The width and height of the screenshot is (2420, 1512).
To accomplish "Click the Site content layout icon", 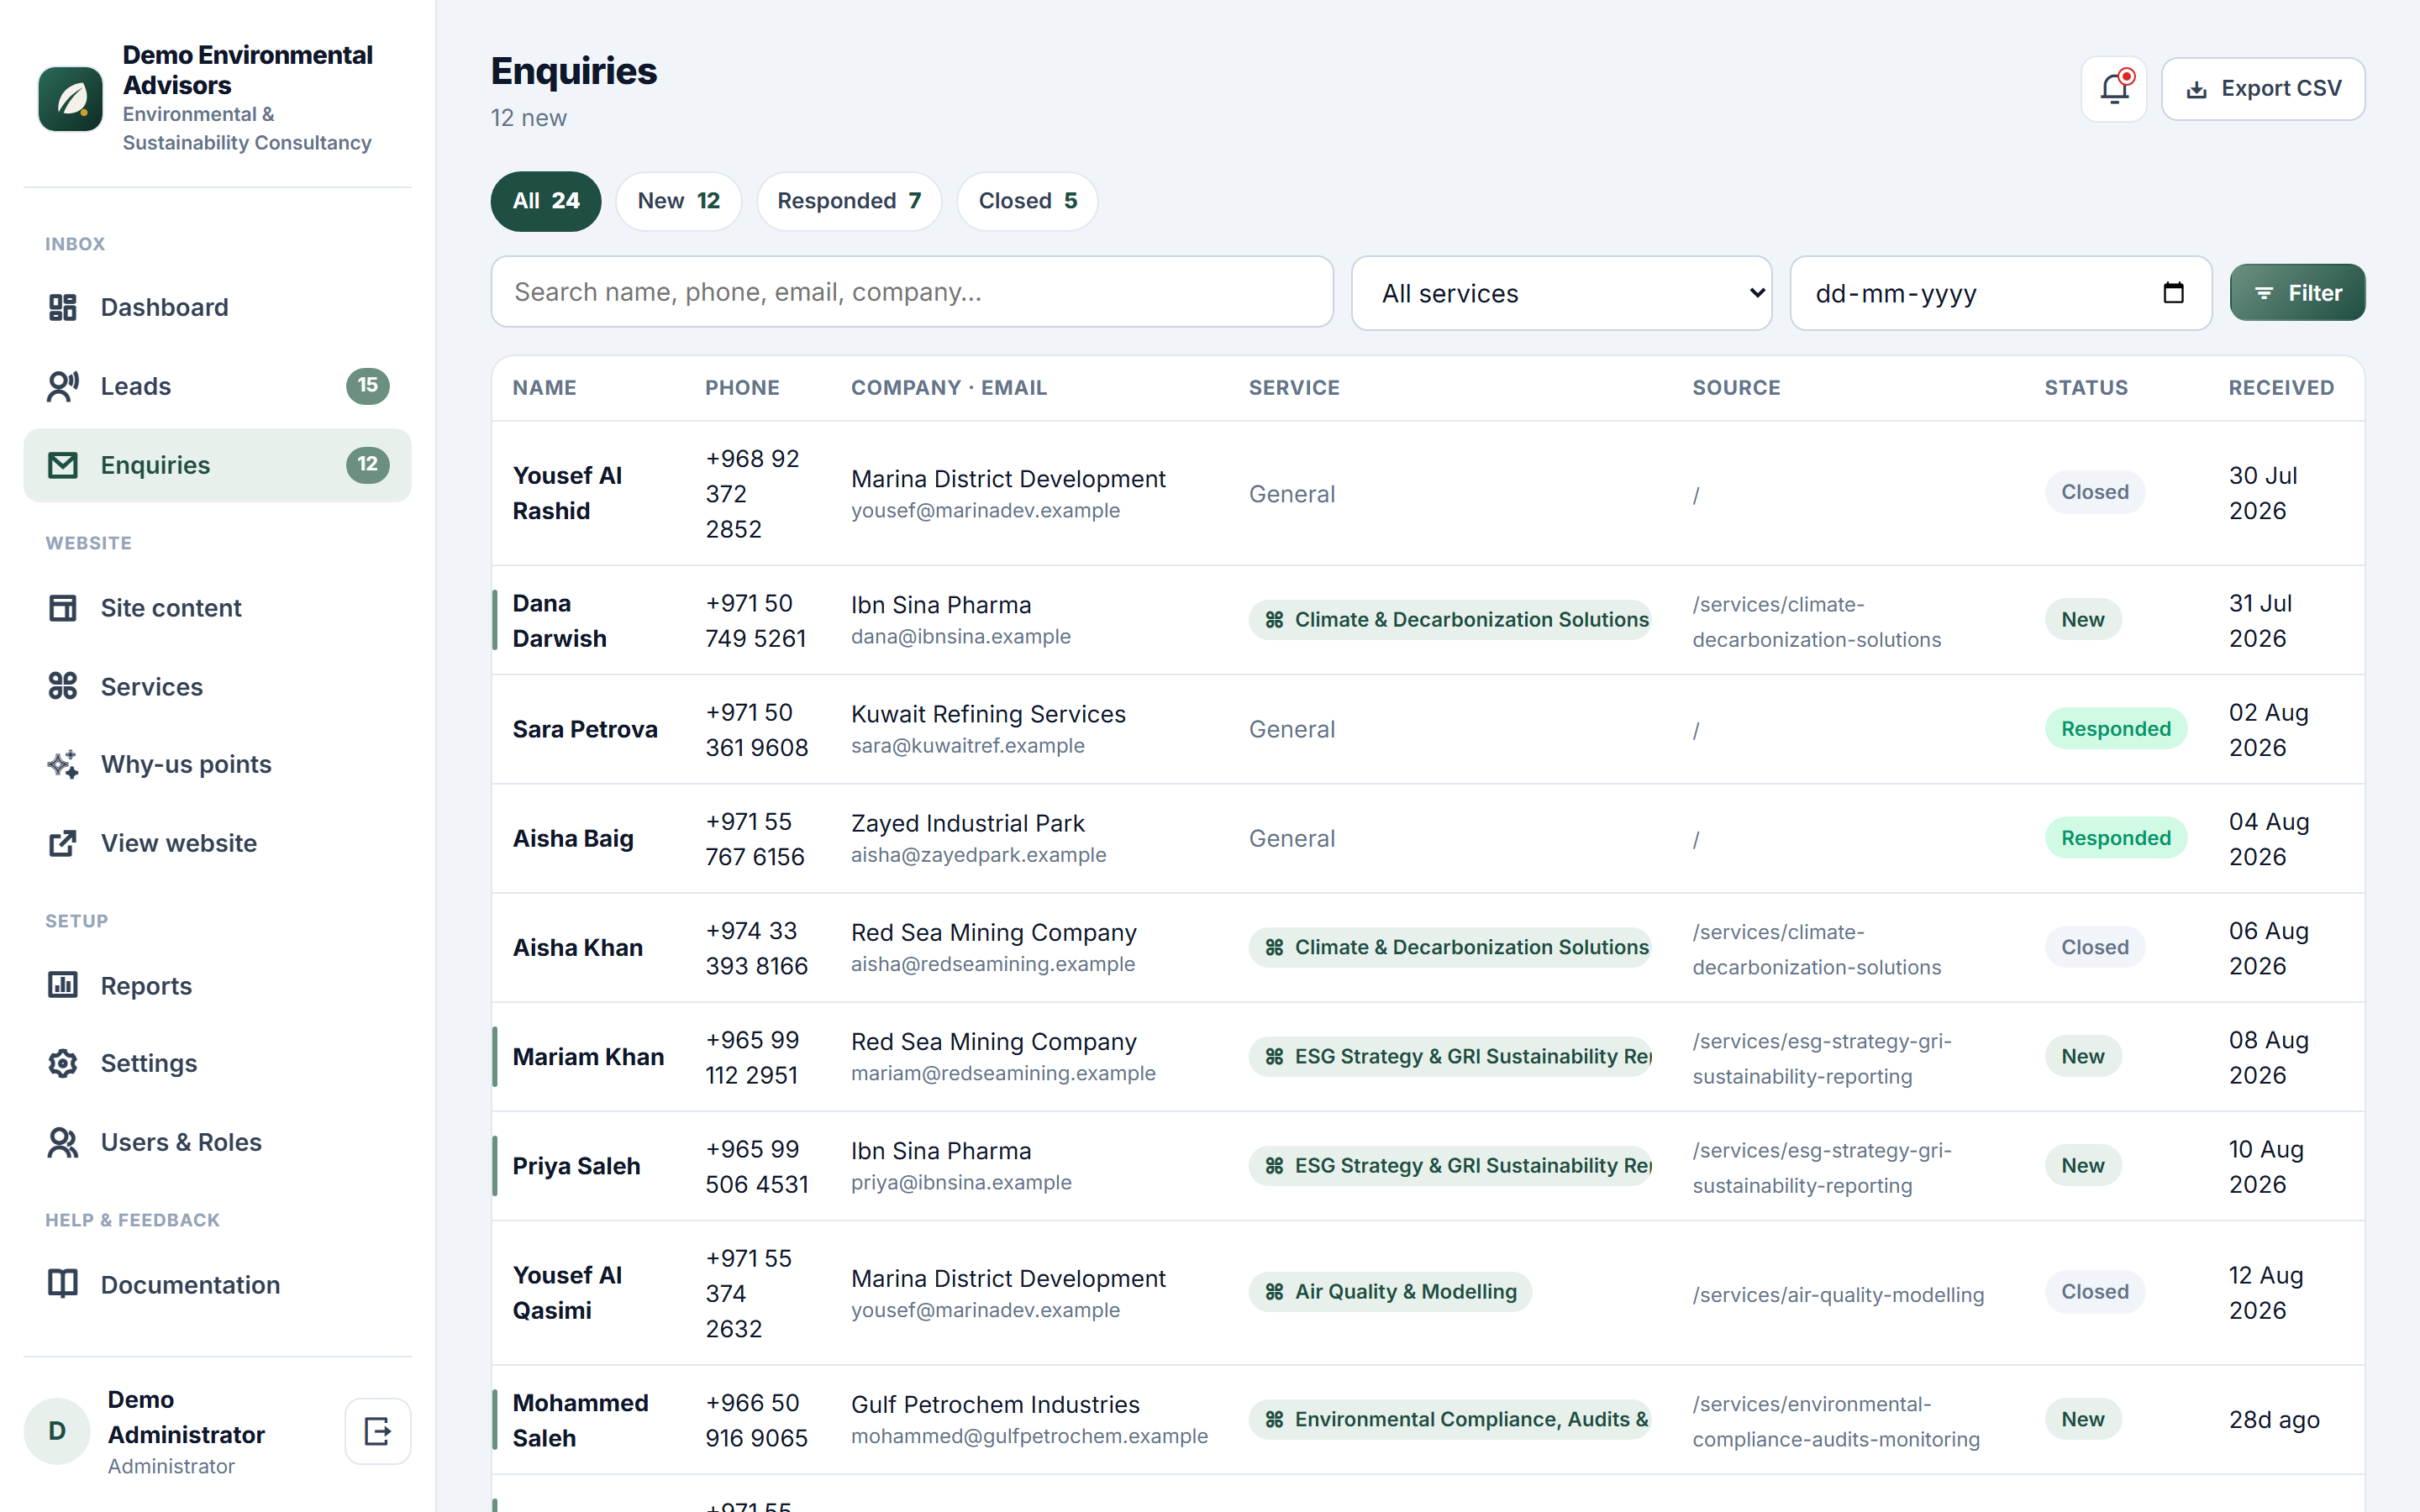I will pos(63,608).
